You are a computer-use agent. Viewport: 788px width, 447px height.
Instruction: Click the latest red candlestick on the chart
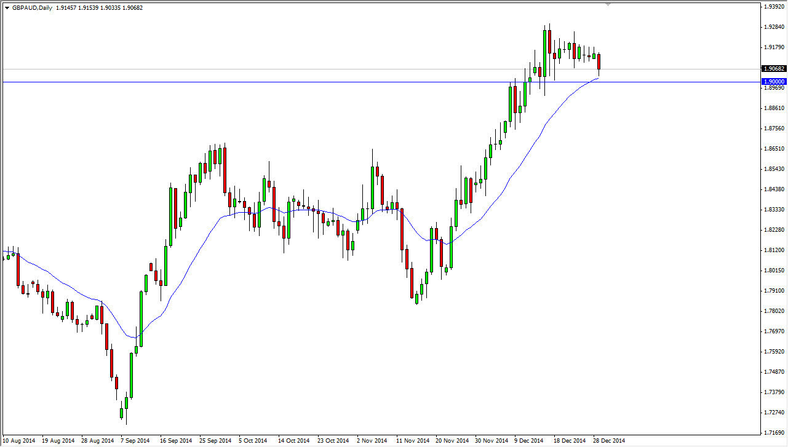click(x=599, y=61)
